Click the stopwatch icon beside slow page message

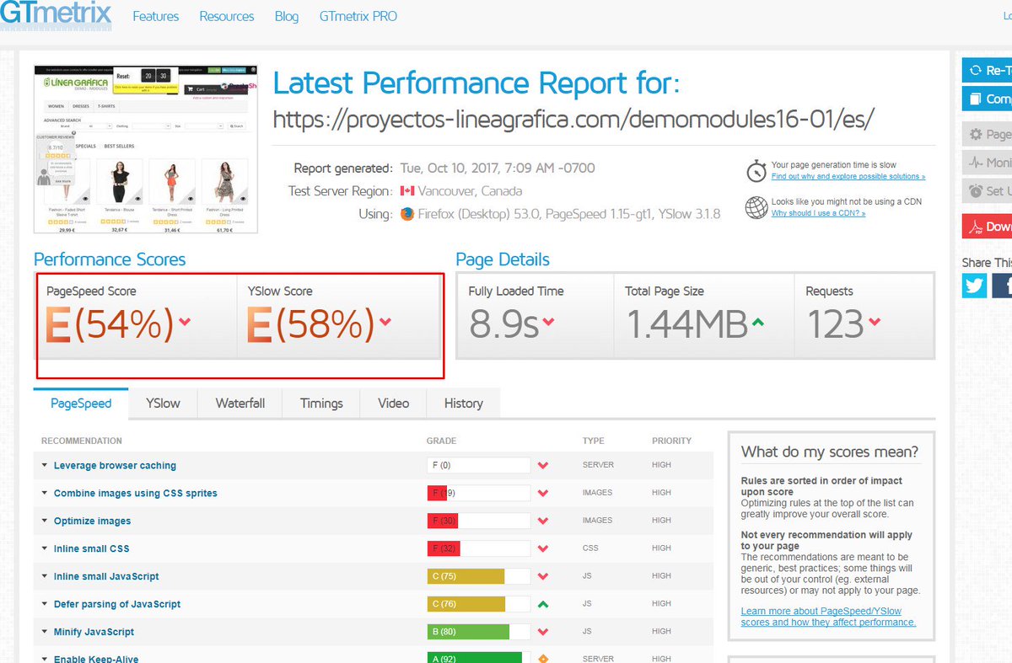click(756, 170)
